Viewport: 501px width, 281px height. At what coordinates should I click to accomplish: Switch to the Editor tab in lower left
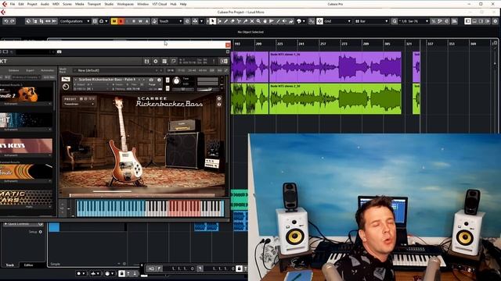tap(28, 265)
